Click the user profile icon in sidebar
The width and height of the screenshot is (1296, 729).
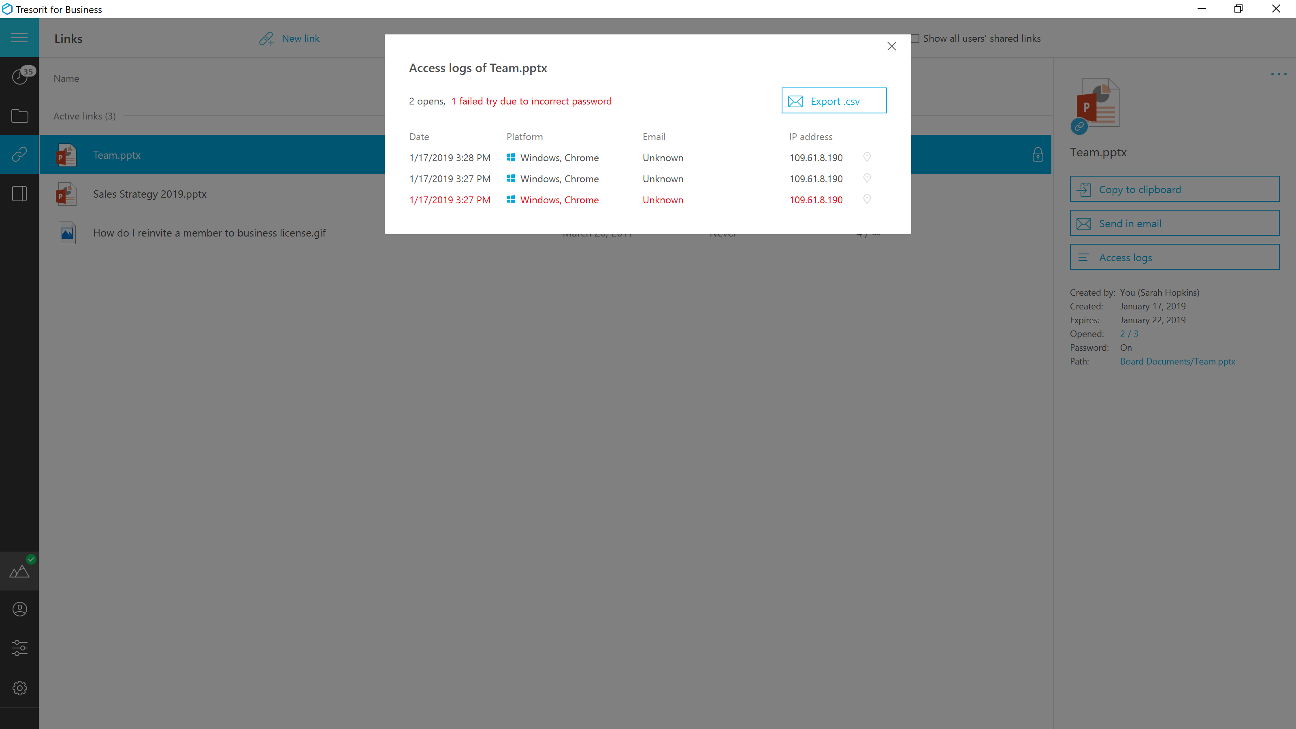tap(19, 609)
